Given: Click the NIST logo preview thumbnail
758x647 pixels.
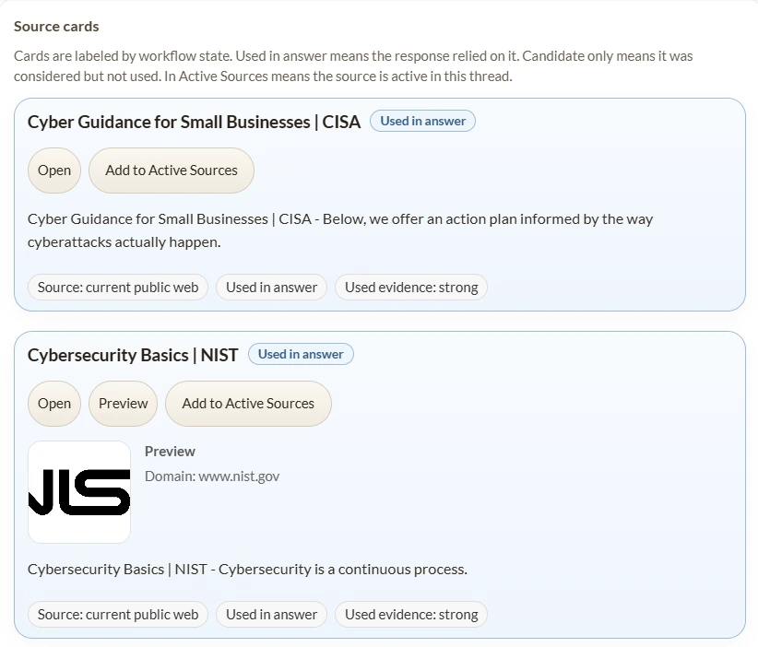Looking at the screenshot, I should [79, 492].
